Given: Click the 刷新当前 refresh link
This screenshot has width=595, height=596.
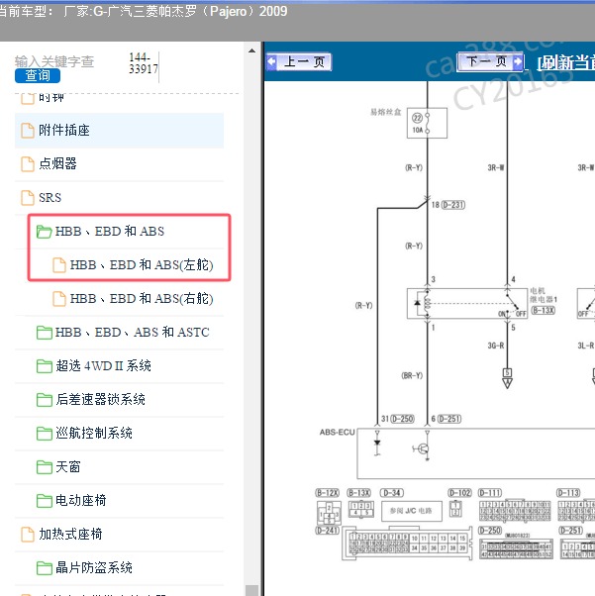Looking at the screenshot, I should (566, 62).
